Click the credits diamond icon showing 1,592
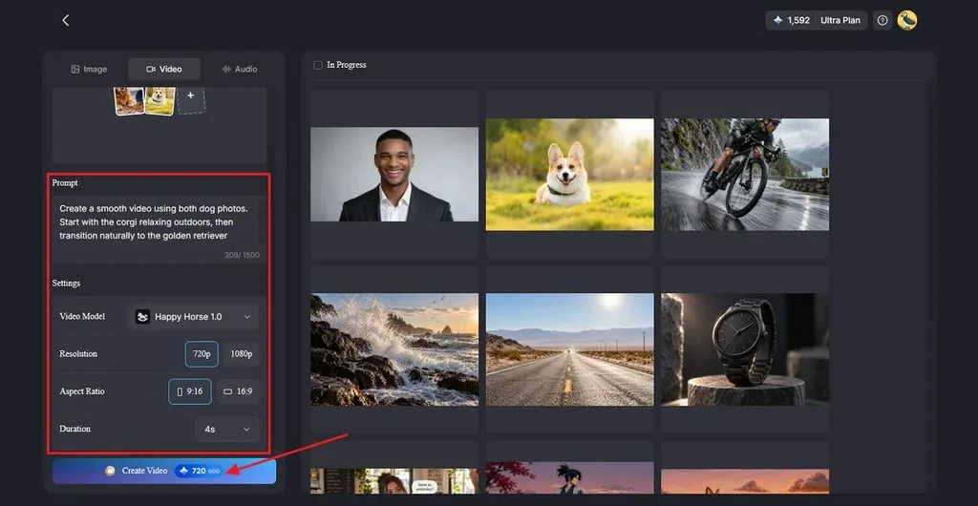The image size is (978, 506). [x=777, y=21]
